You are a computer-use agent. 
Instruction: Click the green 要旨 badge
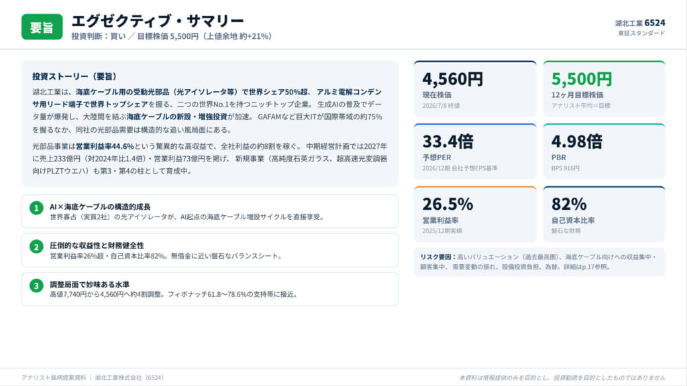click(42, 27)
